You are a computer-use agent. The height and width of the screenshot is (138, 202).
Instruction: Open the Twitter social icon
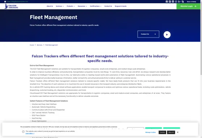[170, 1]
